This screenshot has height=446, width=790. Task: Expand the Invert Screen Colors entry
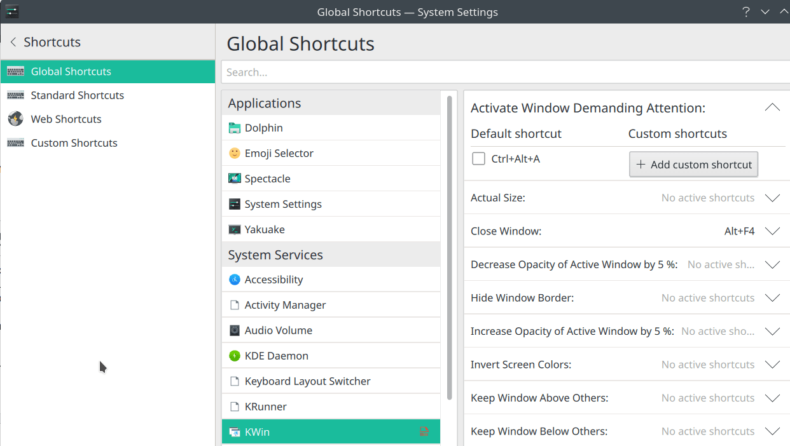[772, 365]
